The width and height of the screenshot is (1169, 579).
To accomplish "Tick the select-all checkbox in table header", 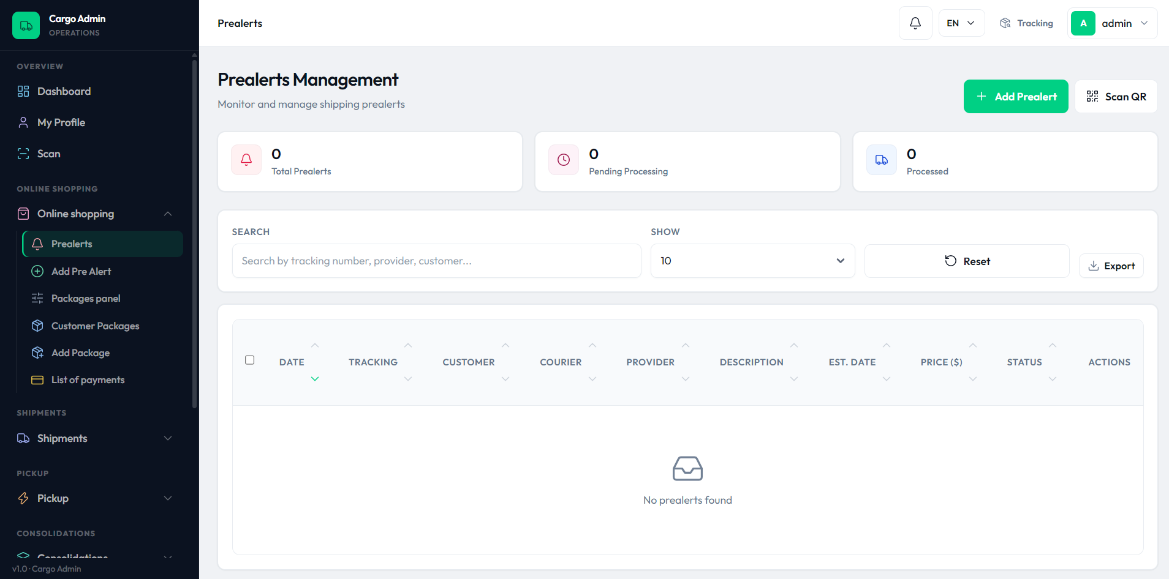I will [250, 360].
